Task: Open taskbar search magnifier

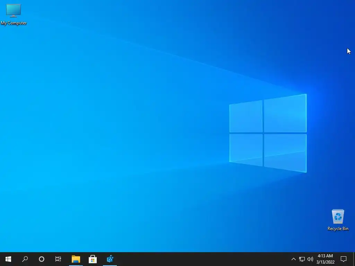Action: click(25, 259)
